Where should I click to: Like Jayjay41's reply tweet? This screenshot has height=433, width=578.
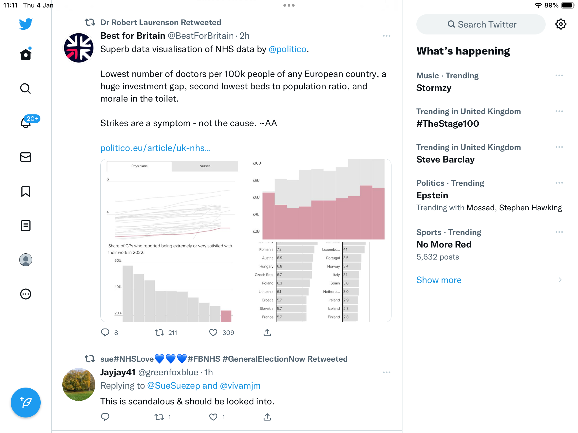tap(213, 417)
